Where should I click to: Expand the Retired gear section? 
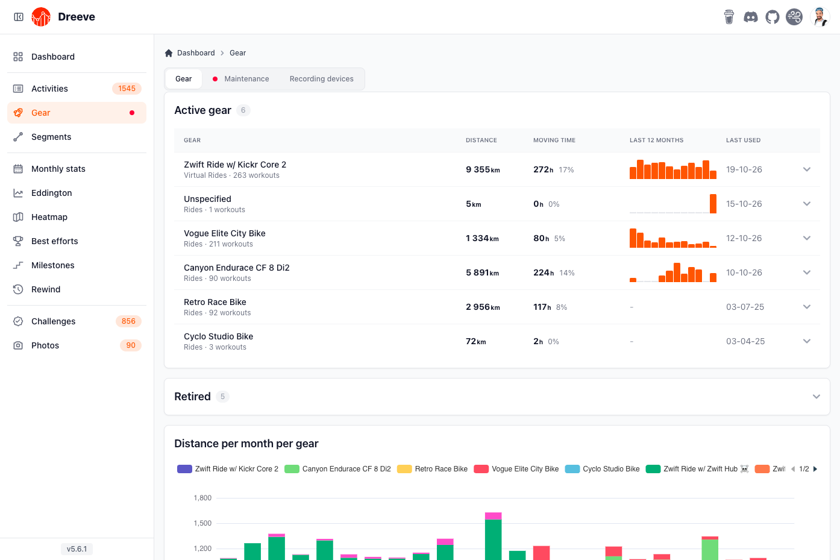coord(816,397)
